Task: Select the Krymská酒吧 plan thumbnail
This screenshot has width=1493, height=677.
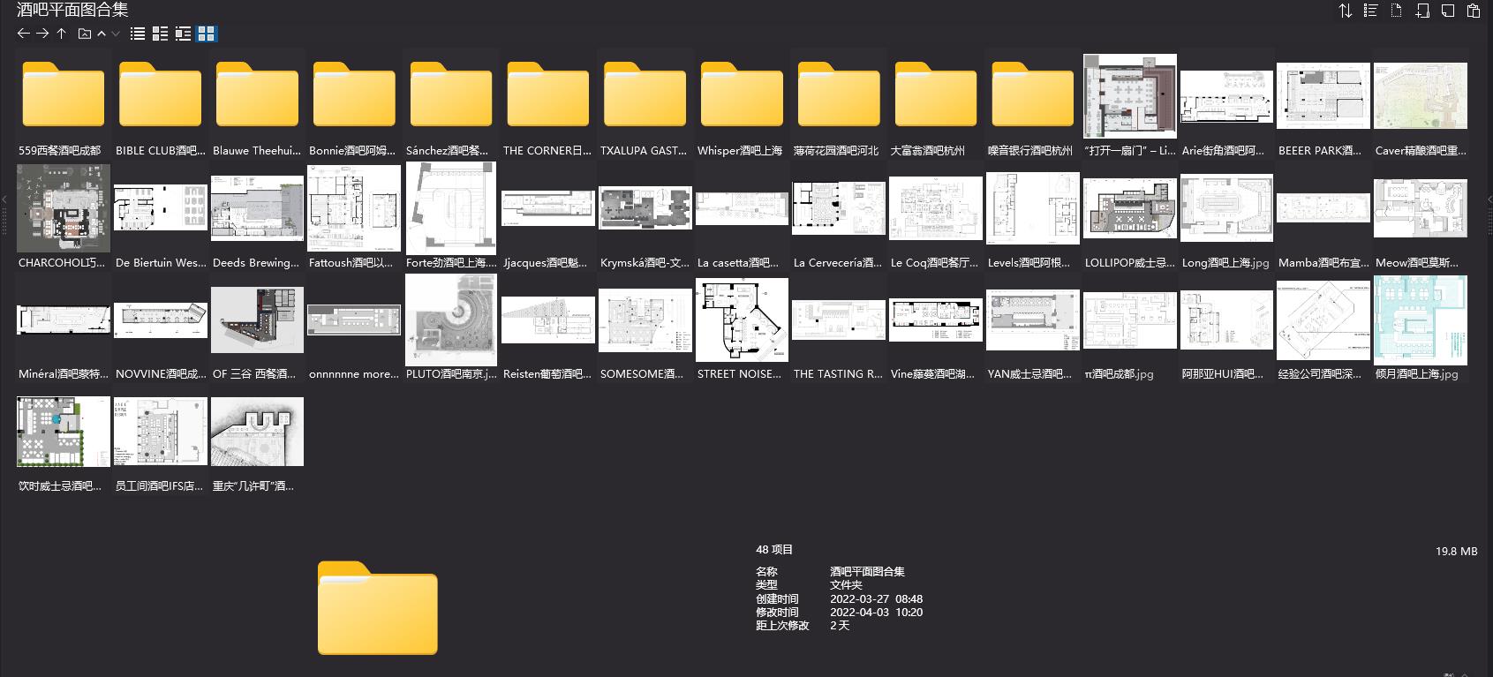Action: click(x=645, y=208)
